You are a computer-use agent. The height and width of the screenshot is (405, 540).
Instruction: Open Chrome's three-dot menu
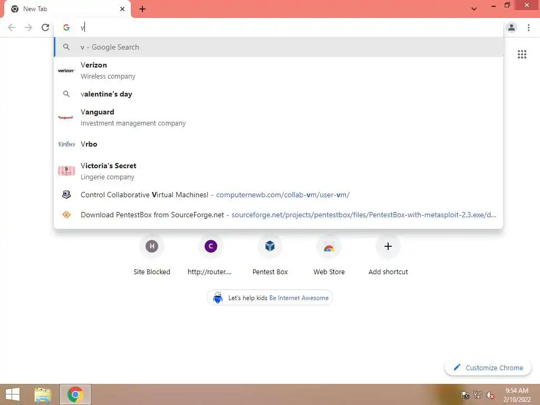pos(528,27)
